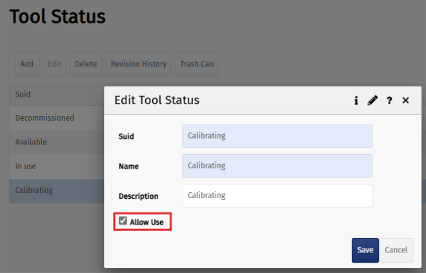Viewport: 426px width, 273px height.
Task: Click into the Name text field
Action: 277,166
